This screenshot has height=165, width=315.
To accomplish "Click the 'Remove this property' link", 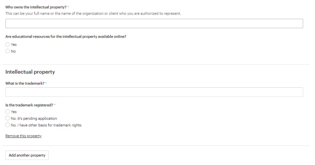I will tap(23, 136).
